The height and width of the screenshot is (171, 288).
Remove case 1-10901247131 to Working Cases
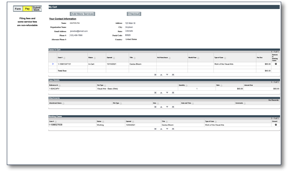tap(275, 63)
